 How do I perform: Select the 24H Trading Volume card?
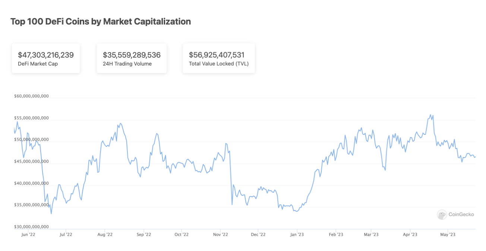point(132,58)
